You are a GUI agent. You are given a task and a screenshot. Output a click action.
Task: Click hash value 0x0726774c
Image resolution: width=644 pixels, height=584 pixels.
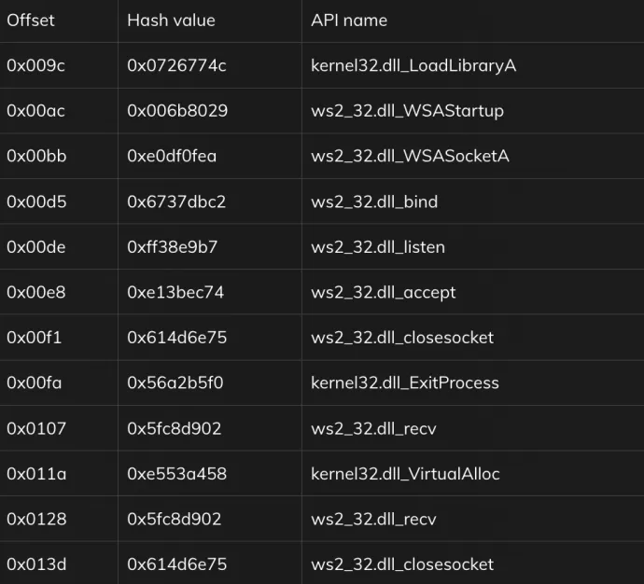[176, 65]
